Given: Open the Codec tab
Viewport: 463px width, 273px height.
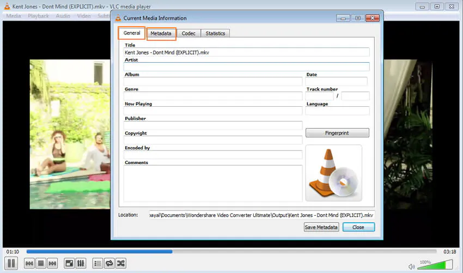Looking at the screenshot, I should point(188,33).
